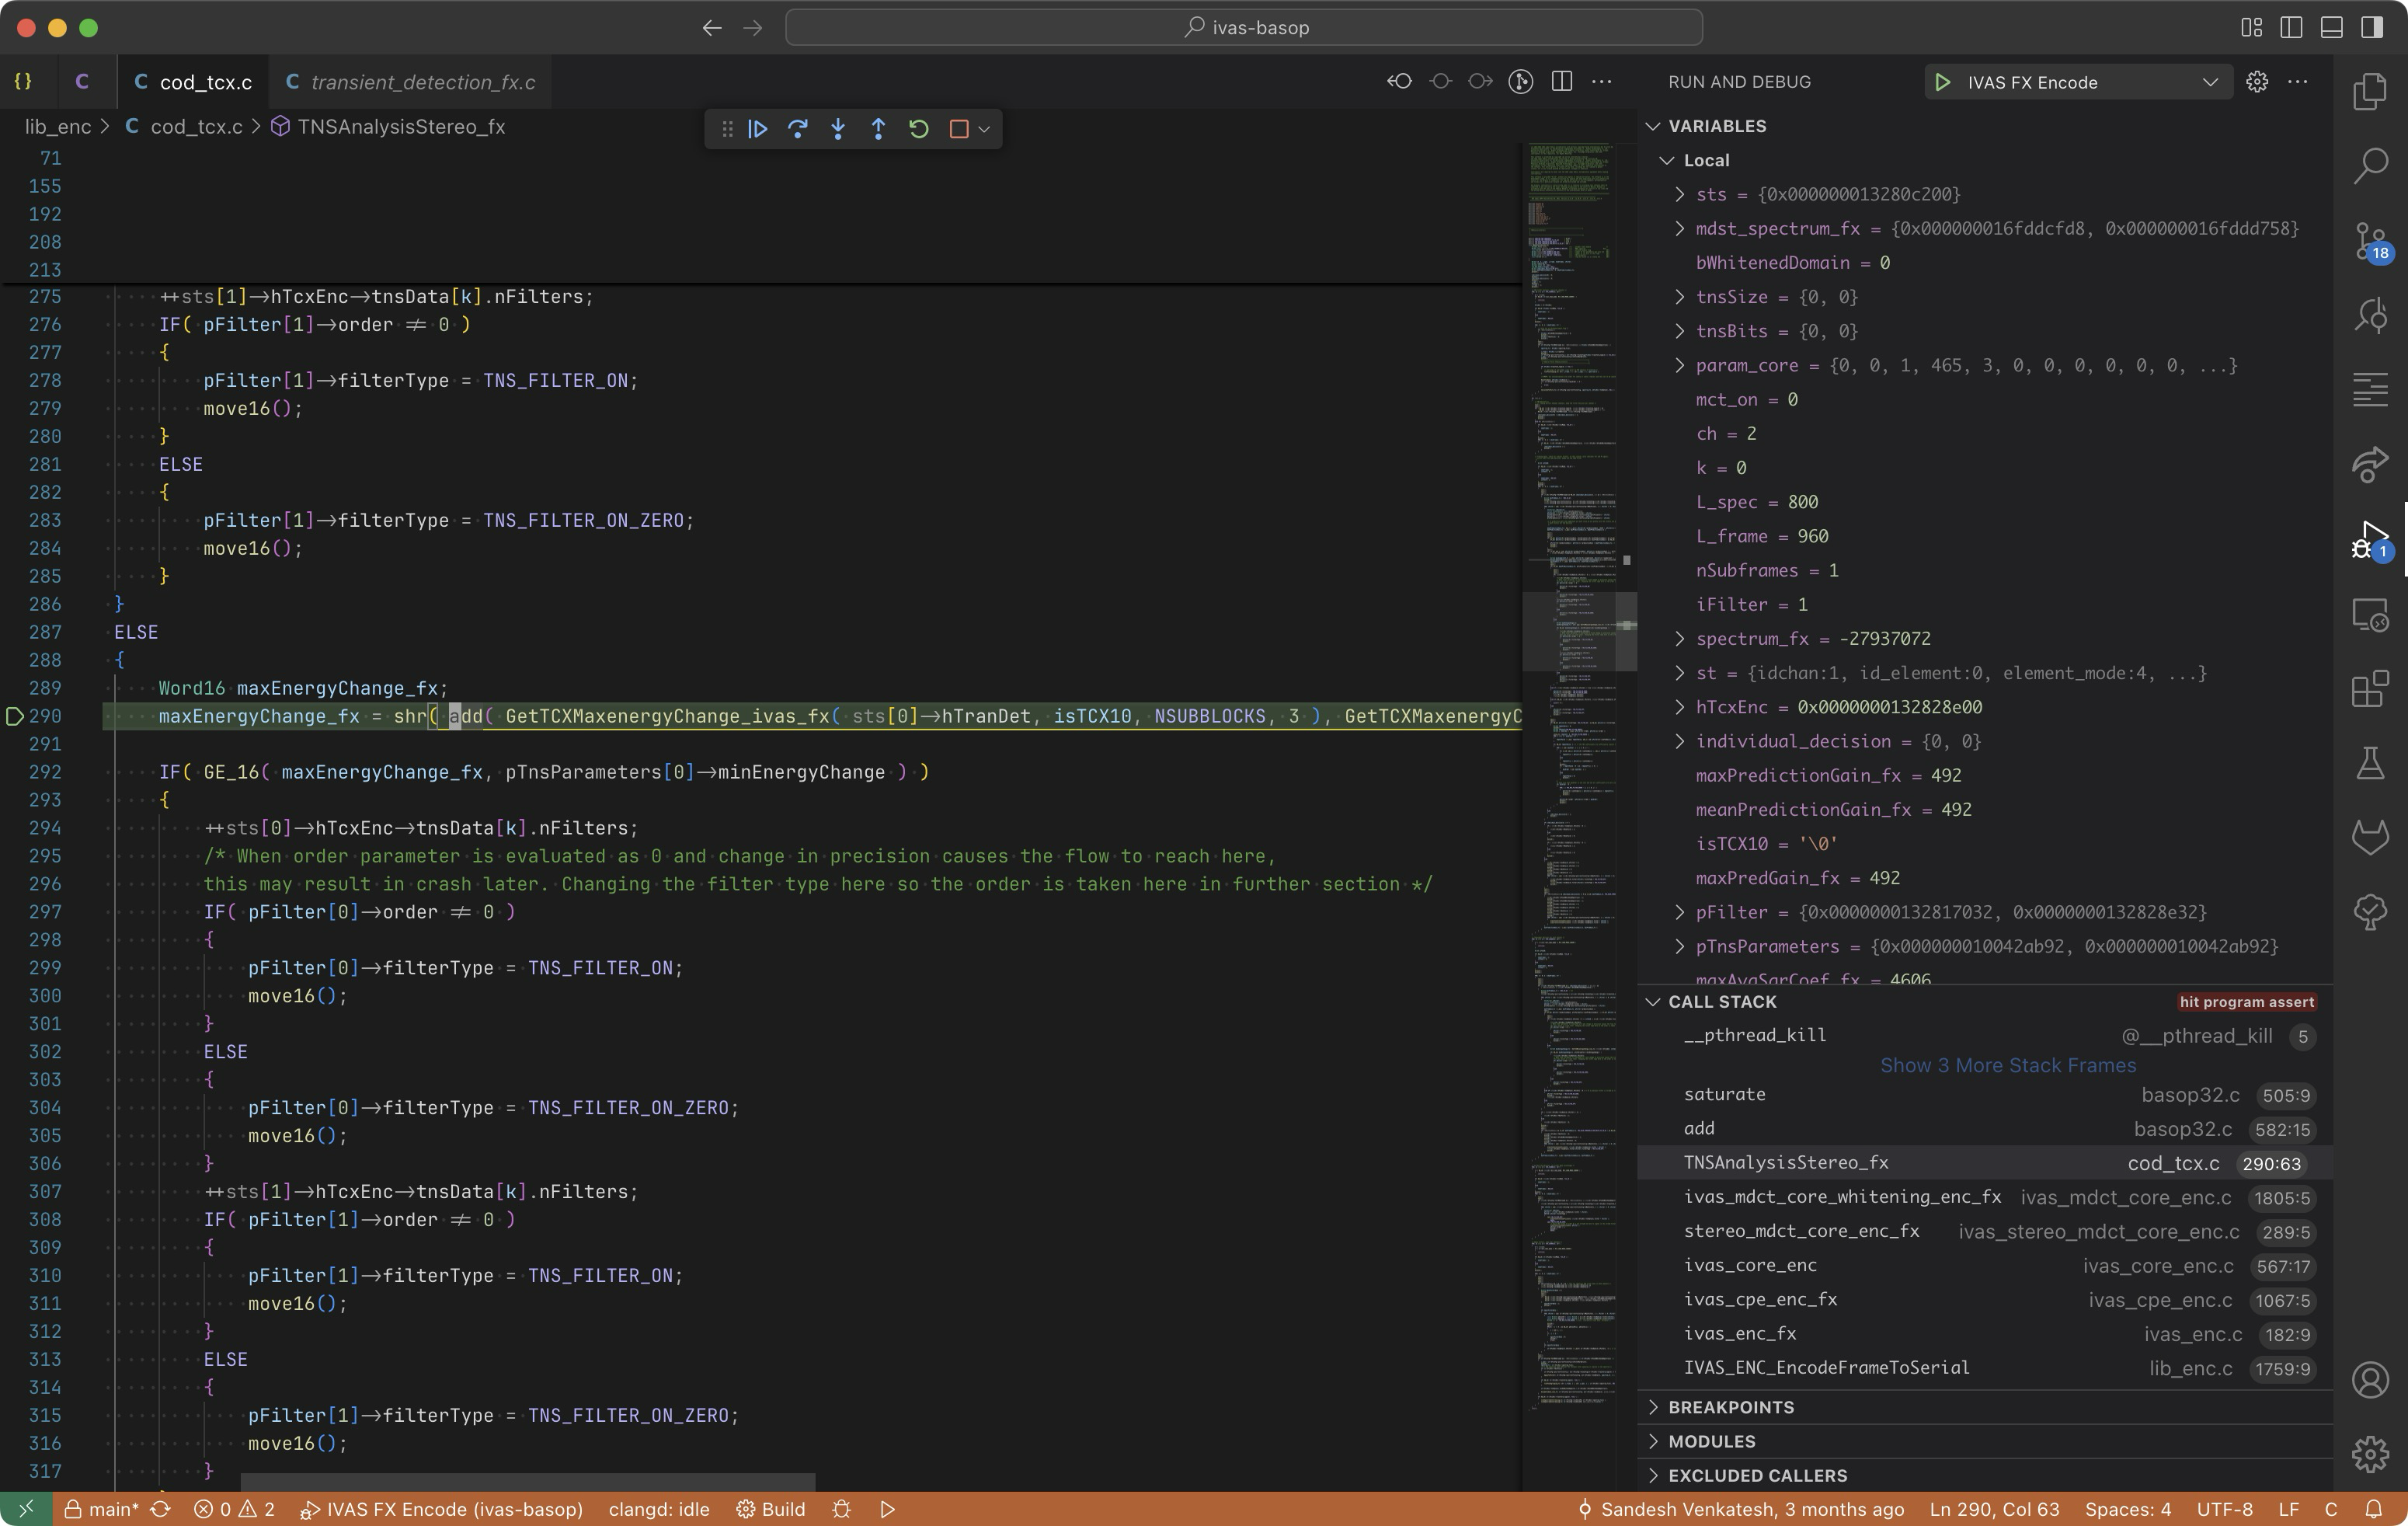Click Show 3 More Stack Frames

click(x=2007, y=1065)
